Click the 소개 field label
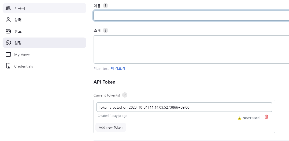Image resolution: width=289 pixels, height=141 pixels. tap(97, 30)
